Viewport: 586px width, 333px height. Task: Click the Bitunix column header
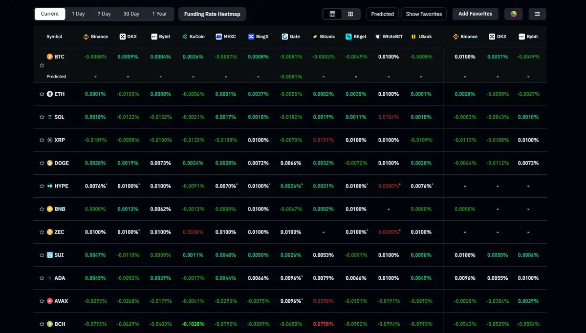point(323,37)
